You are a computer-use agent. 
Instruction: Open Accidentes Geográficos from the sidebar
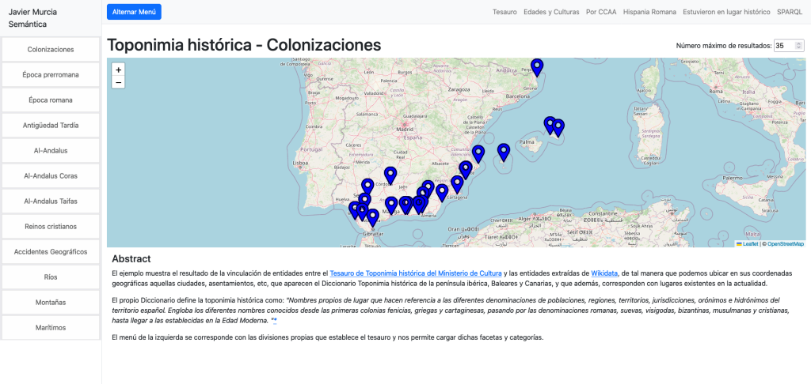tap(51, 252)
